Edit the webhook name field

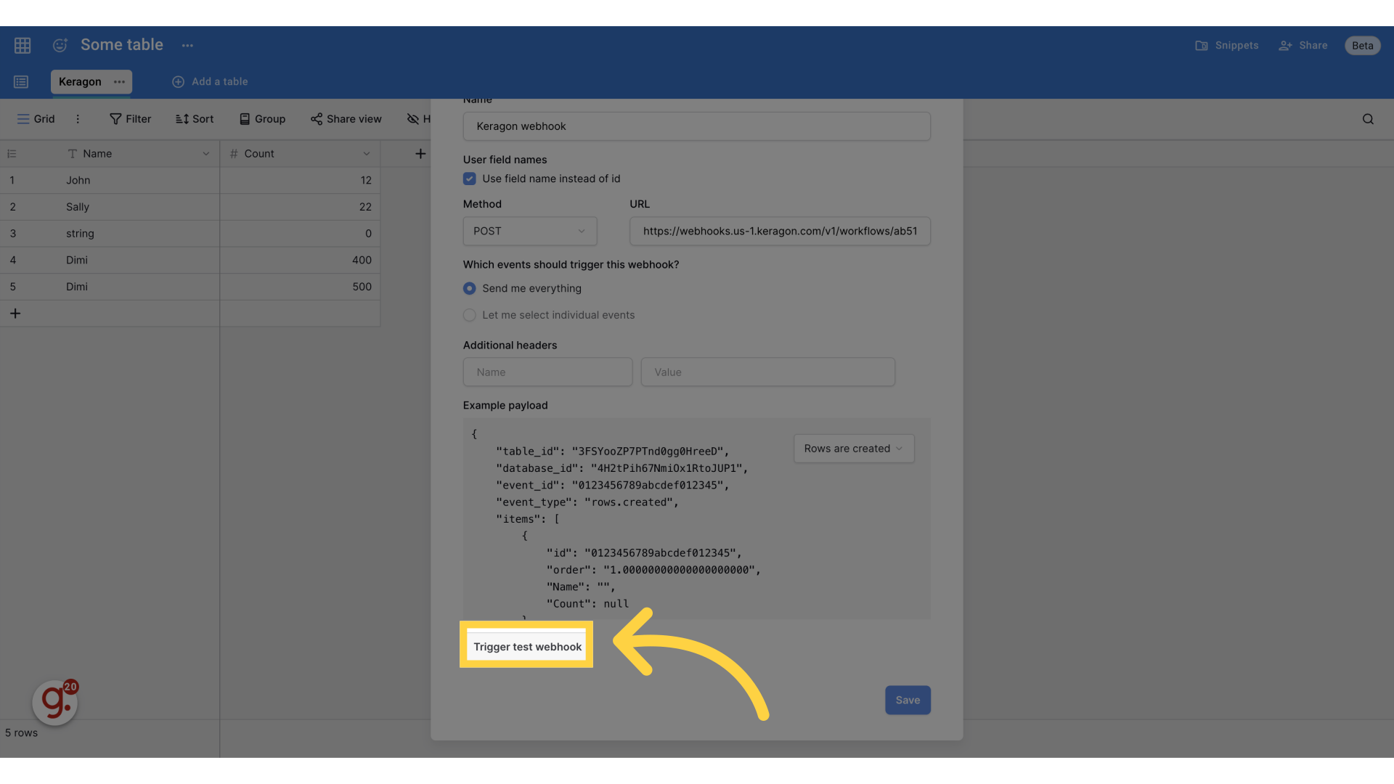[696, 126]
